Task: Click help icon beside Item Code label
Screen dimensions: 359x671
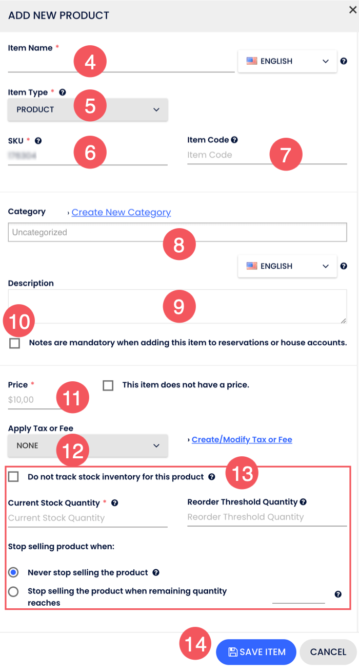Action: point(234,140)
